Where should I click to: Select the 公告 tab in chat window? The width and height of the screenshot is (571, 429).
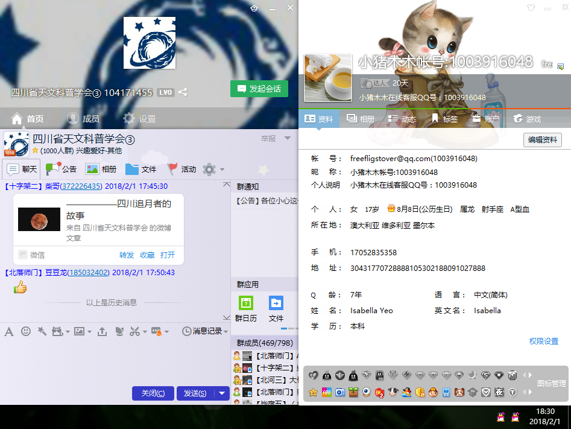click(x=61, y=169)
